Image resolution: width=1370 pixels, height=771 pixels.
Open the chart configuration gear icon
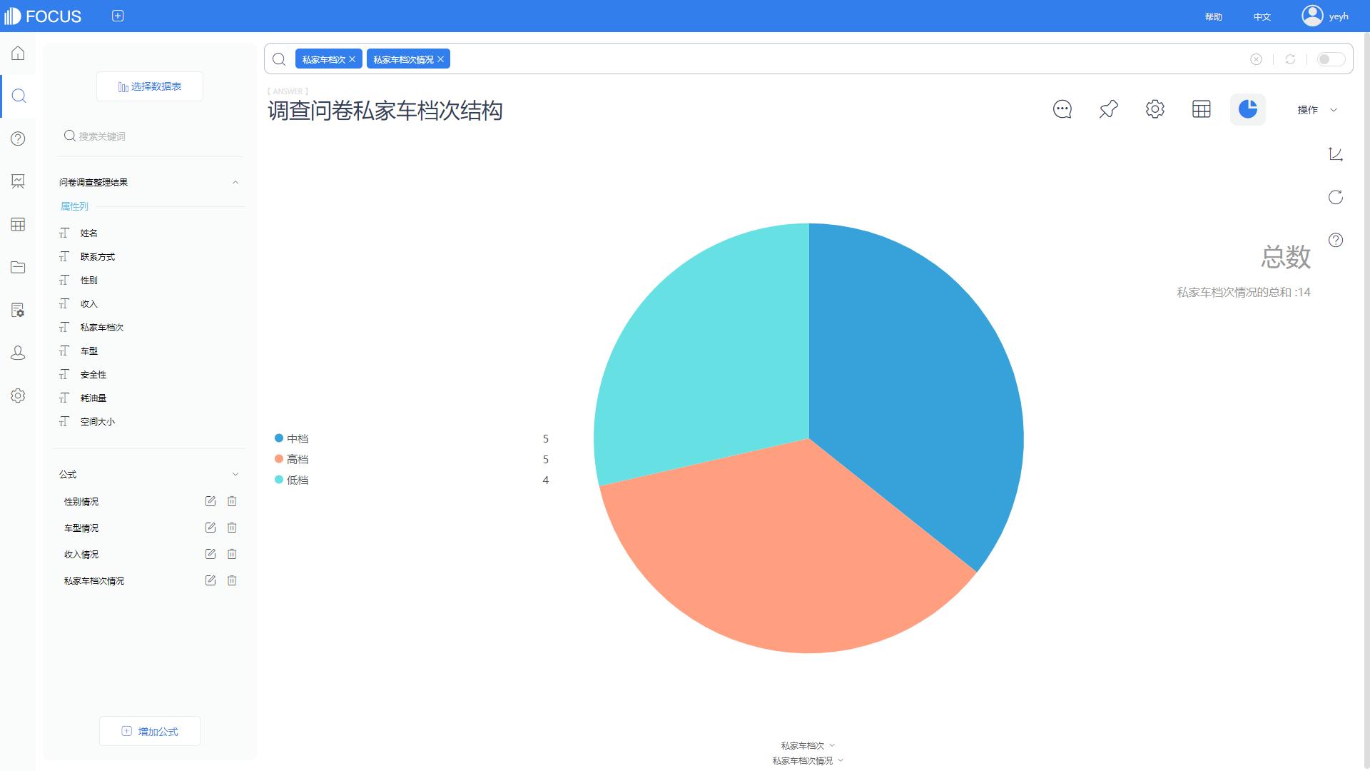[x=1155, y=109]
